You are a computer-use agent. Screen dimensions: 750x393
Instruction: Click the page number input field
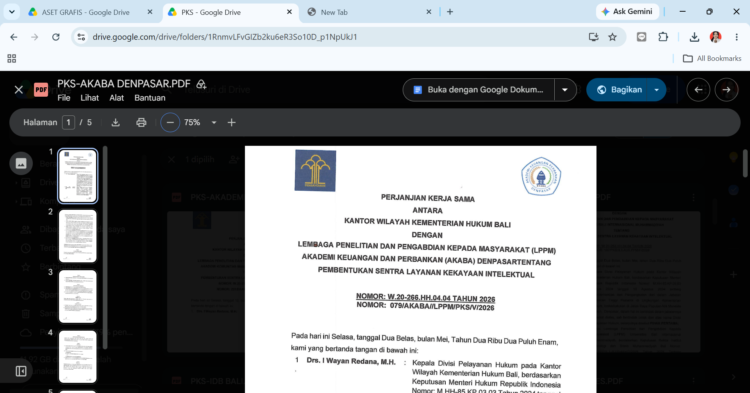point(68,122)
